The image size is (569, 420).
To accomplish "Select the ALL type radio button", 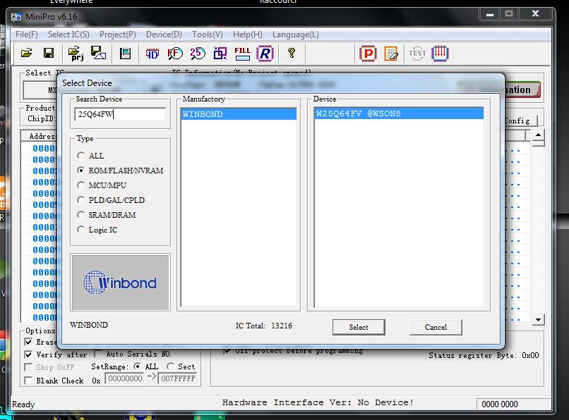I will pyautogui.click(x=80, y=156).
